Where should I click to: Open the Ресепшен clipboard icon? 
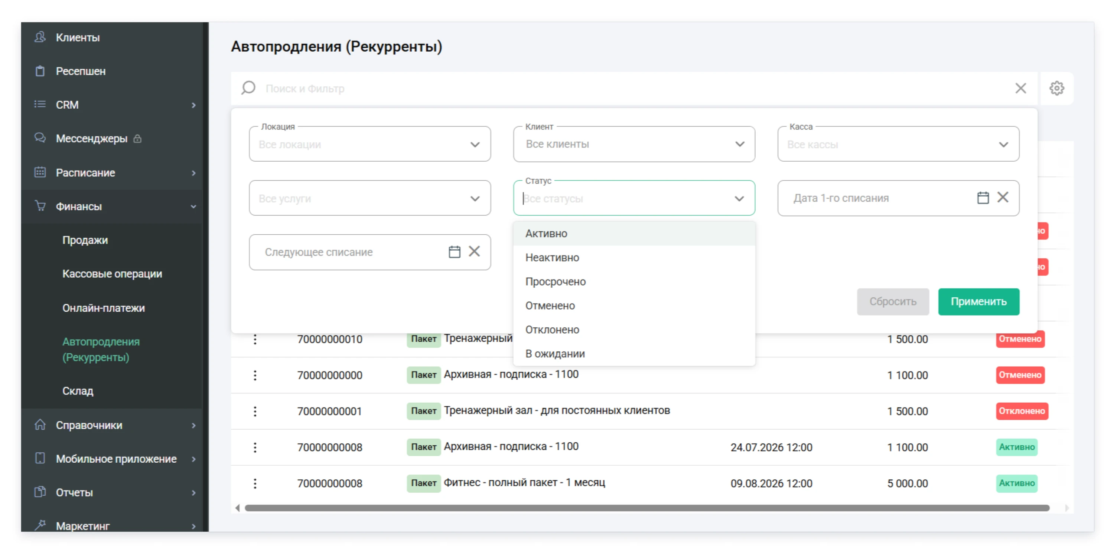pos(40,71)
